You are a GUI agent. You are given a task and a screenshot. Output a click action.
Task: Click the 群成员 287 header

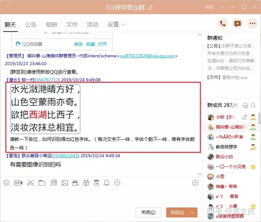pyautogui.click(x=223, y=105)
